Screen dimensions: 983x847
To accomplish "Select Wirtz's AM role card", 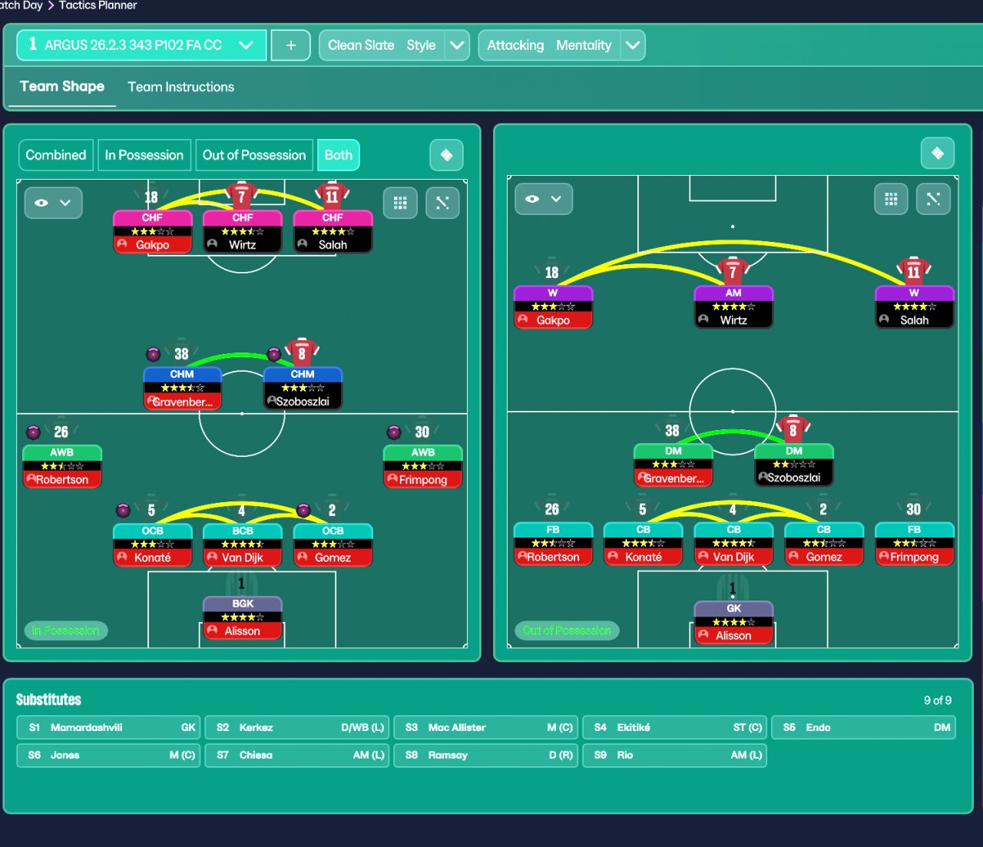I will click(x=733, y=307).
